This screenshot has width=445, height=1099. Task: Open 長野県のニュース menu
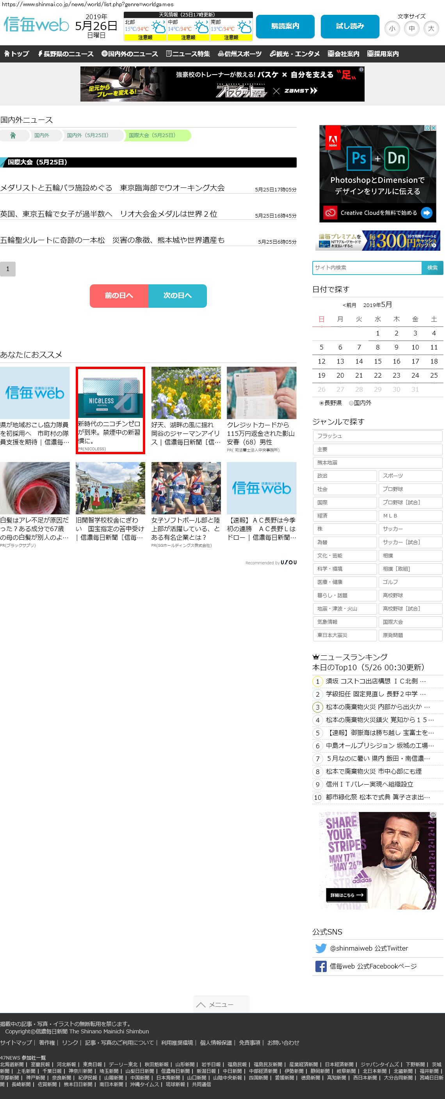tap(66, 54)
